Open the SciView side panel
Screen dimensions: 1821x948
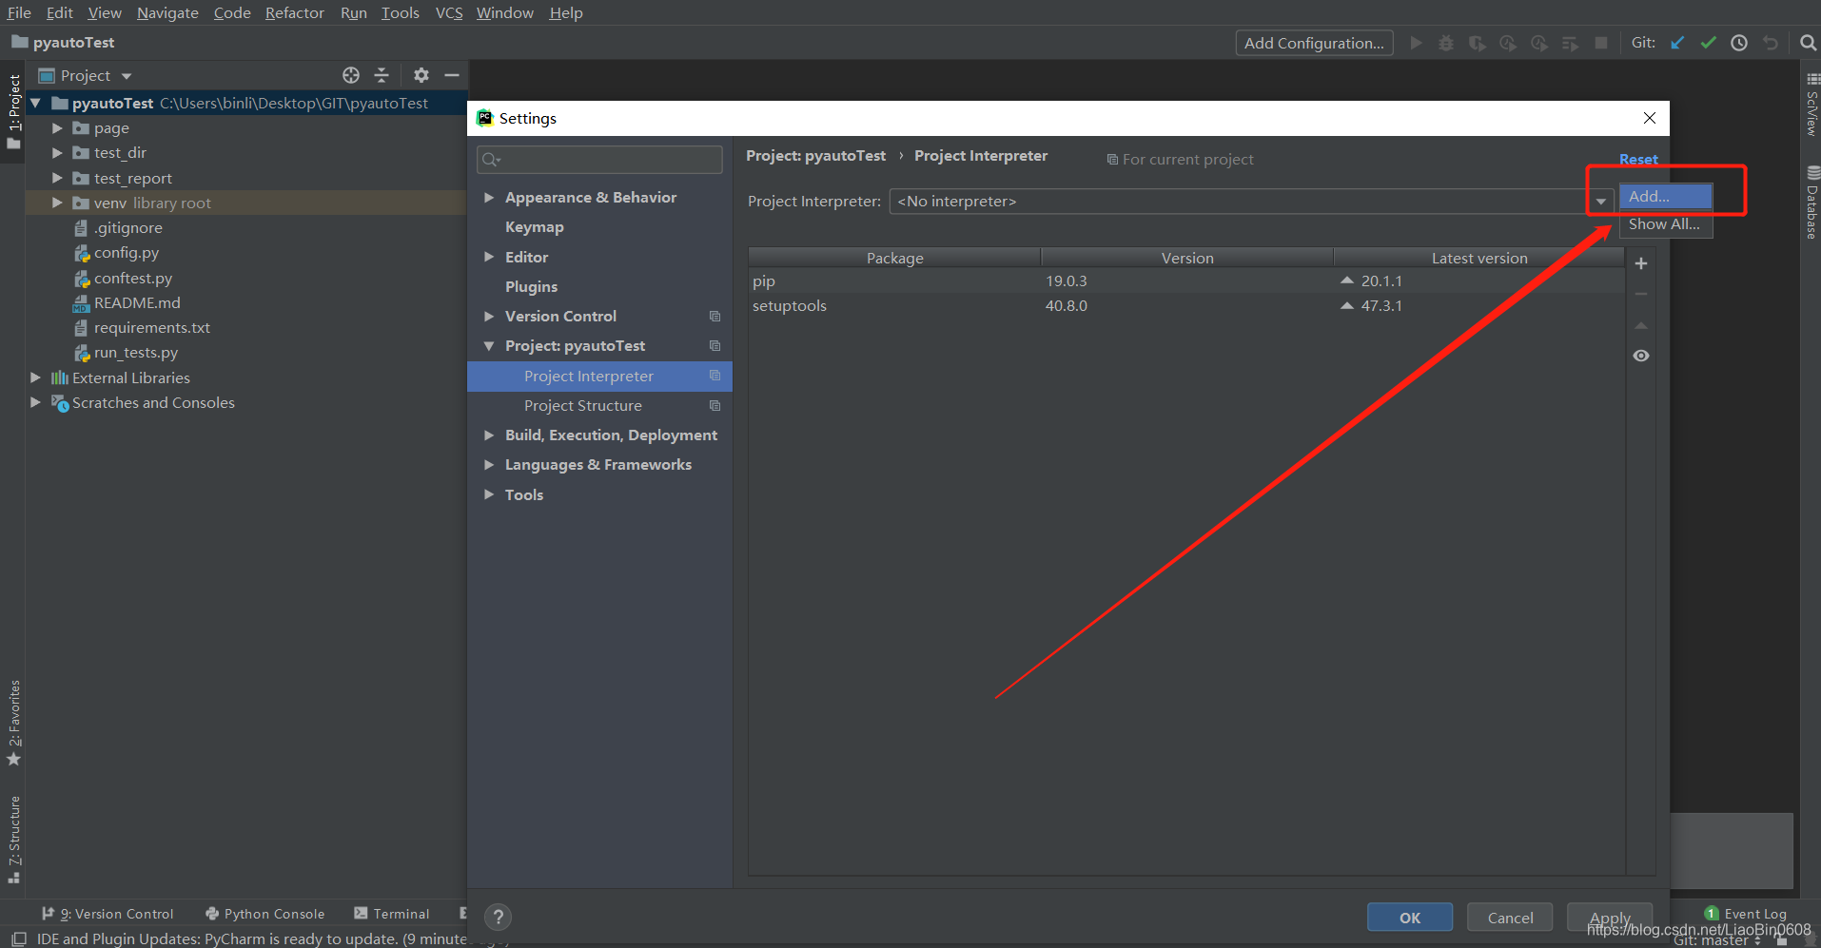[1812, 105]
